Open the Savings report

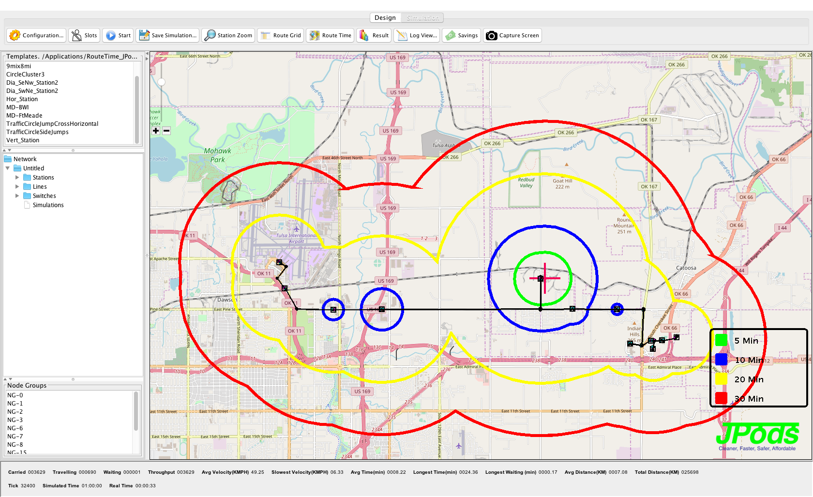click(462, 35)
